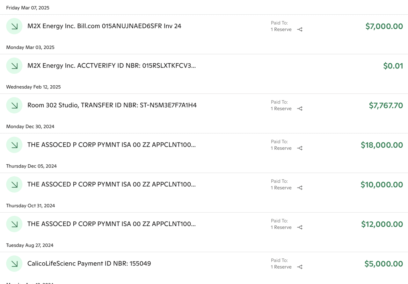Click the outgoing payment icon for Room 302 Studio

coord(14,105)
